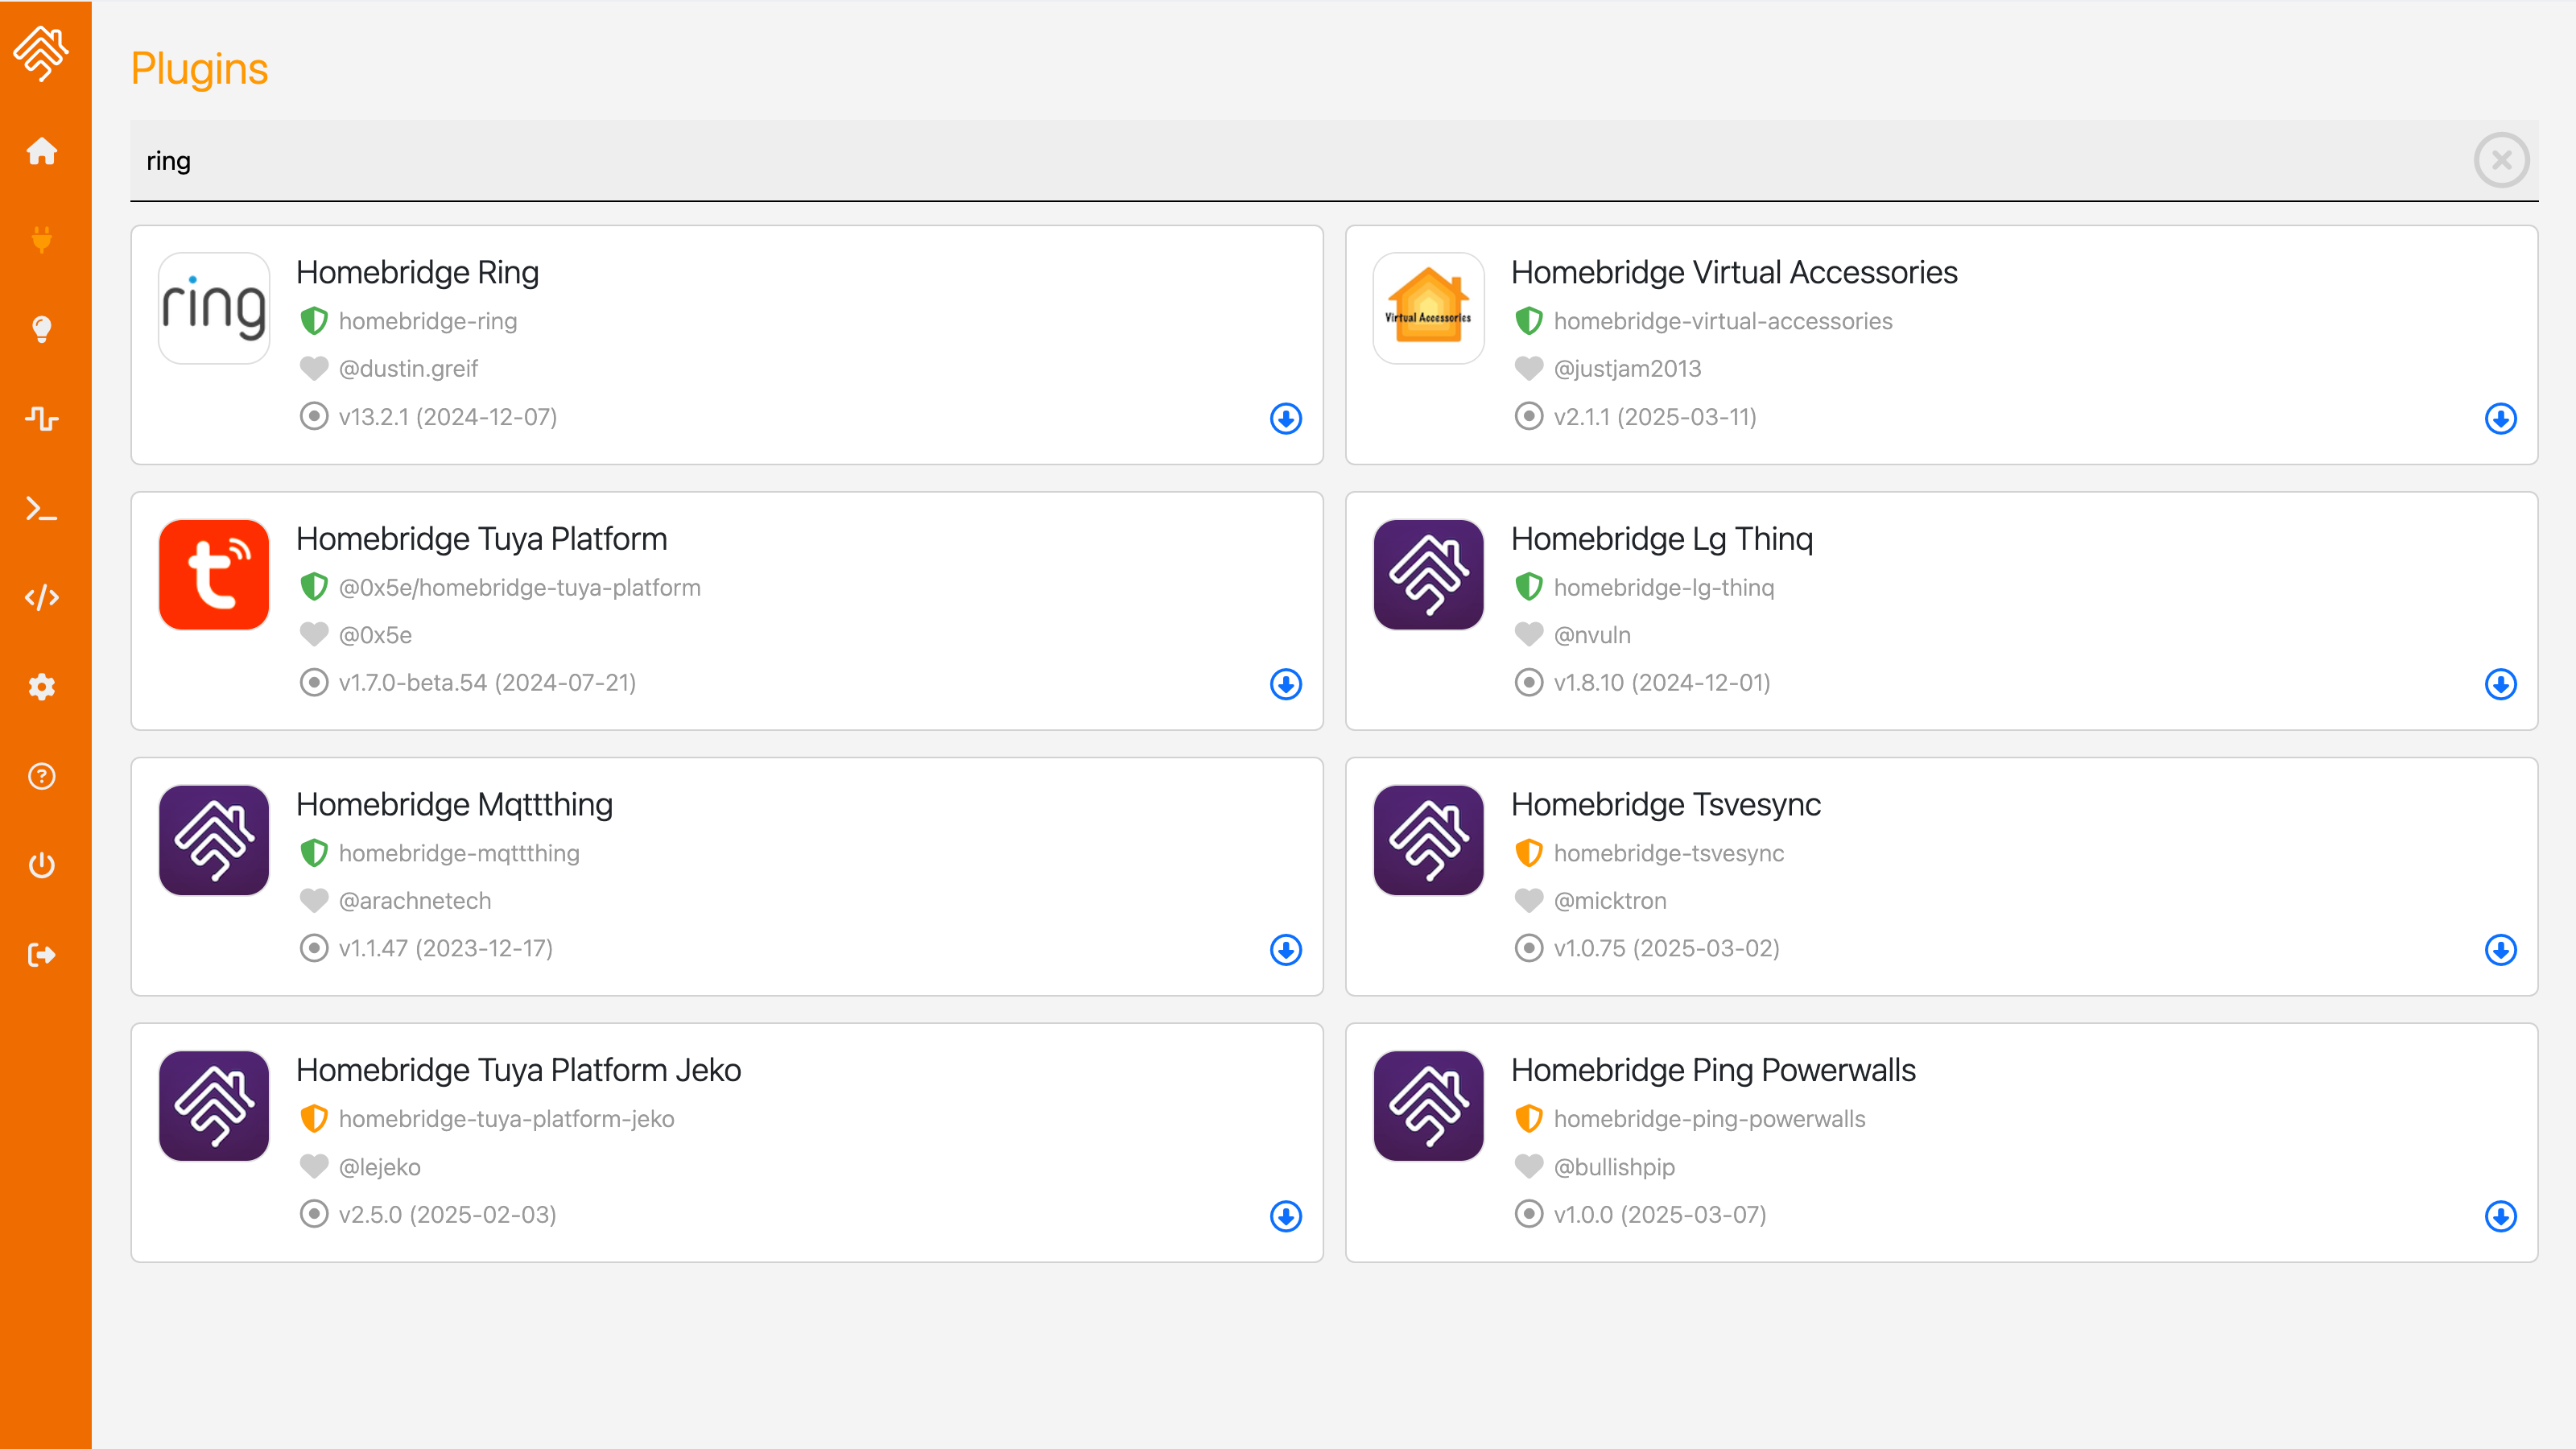Open the homebridge-mqttthing package link
The width and height of the screenshot is (2576, 1449).
tap(459, 853)
